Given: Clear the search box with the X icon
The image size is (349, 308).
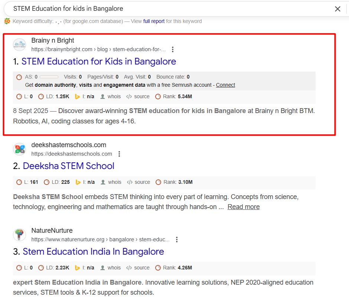Looking at the screenshot, I should 337,9.
